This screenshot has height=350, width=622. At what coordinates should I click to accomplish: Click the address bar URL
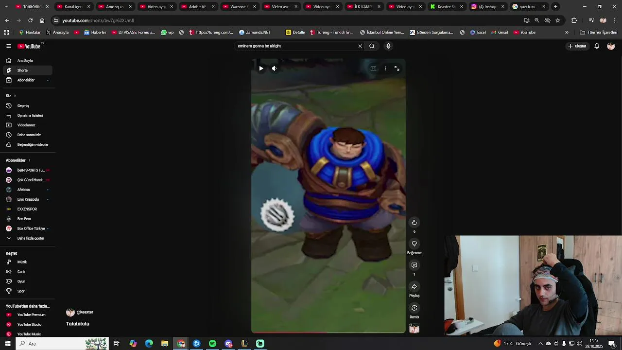98,20
